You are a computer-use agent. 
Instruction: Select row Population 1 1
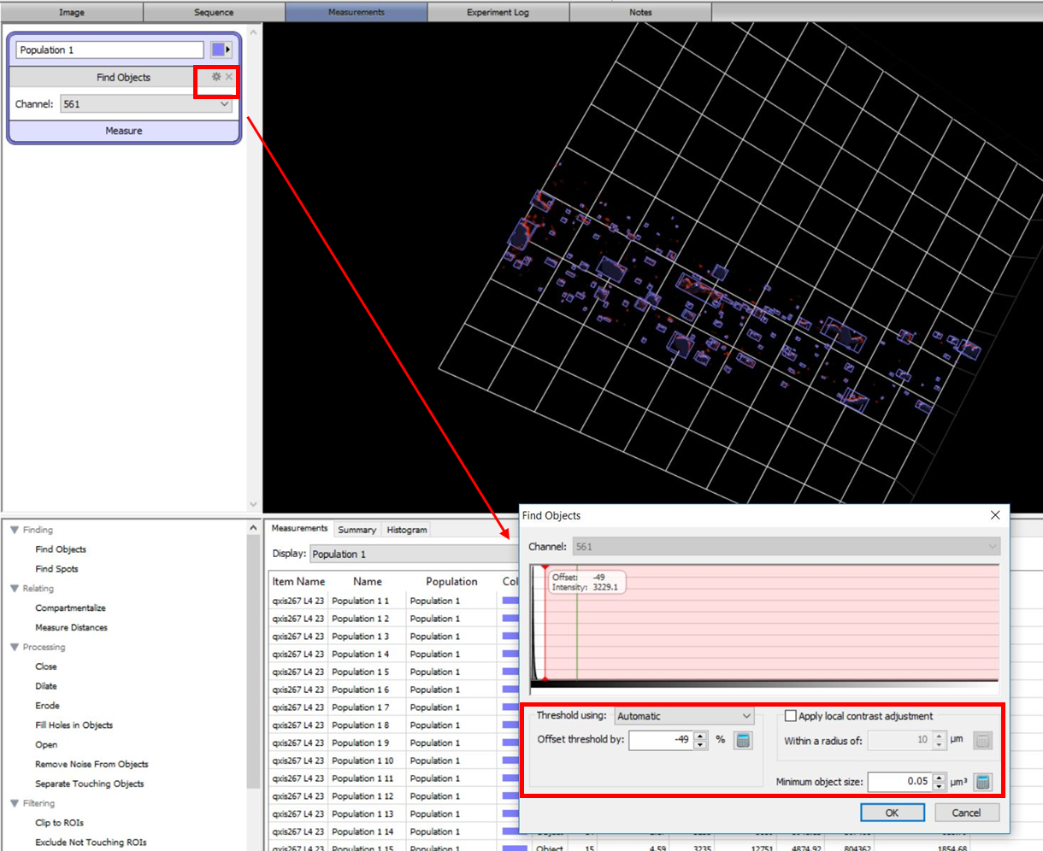(x=394, y=601)
